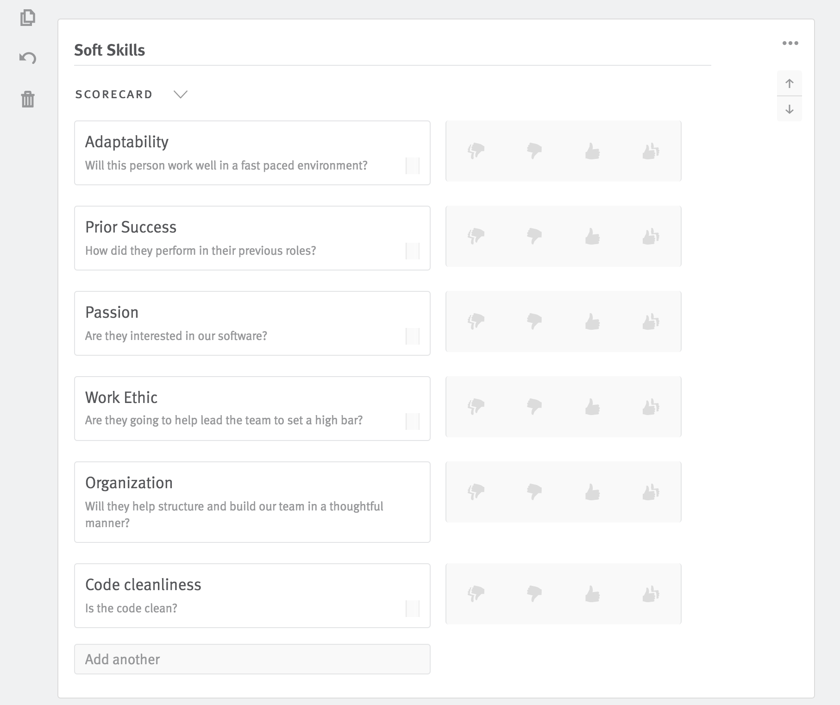Expand the SCORECARD type dropdown
The width and height of the screenshot is (840, 705).
coord(181,94)
